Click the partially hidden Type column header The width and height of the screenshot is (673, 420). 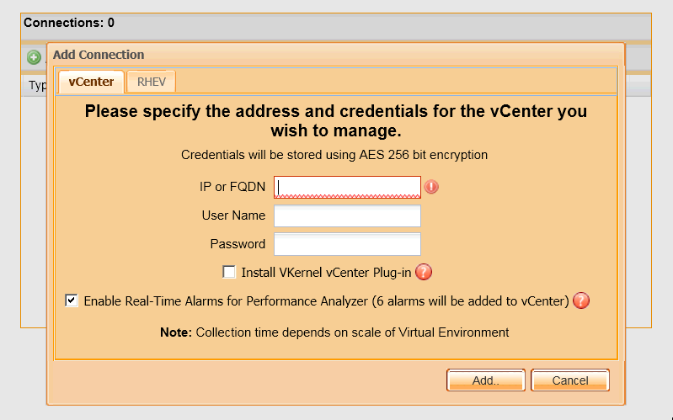pyautogui.click(x=38, y=85)
